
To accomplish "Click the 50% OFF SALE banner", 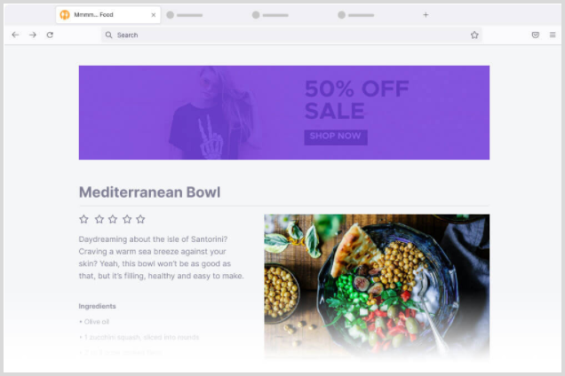I will (284, 113).
